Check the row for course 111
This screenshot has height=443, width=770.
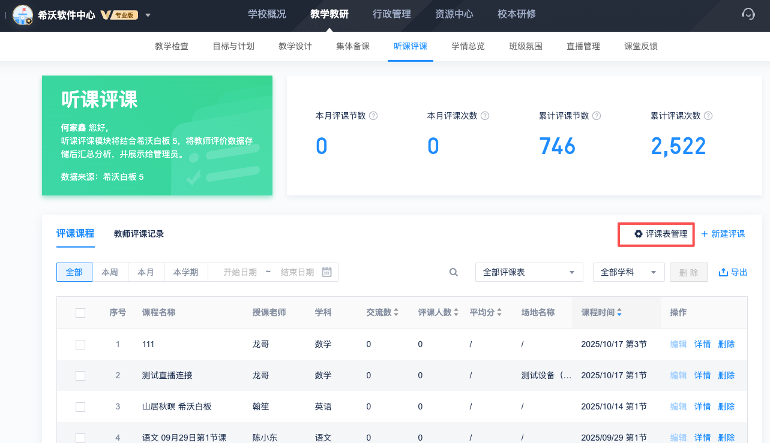click(80, 344)
